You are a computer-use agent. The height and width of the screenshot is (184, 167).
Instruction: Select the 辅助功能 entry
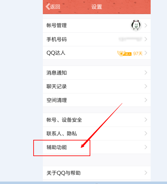click(97, 147)
